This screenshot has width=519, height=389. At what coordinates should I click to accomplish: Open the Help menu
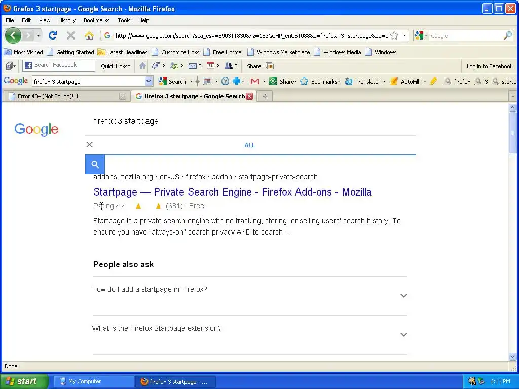[x=143, y=20]
